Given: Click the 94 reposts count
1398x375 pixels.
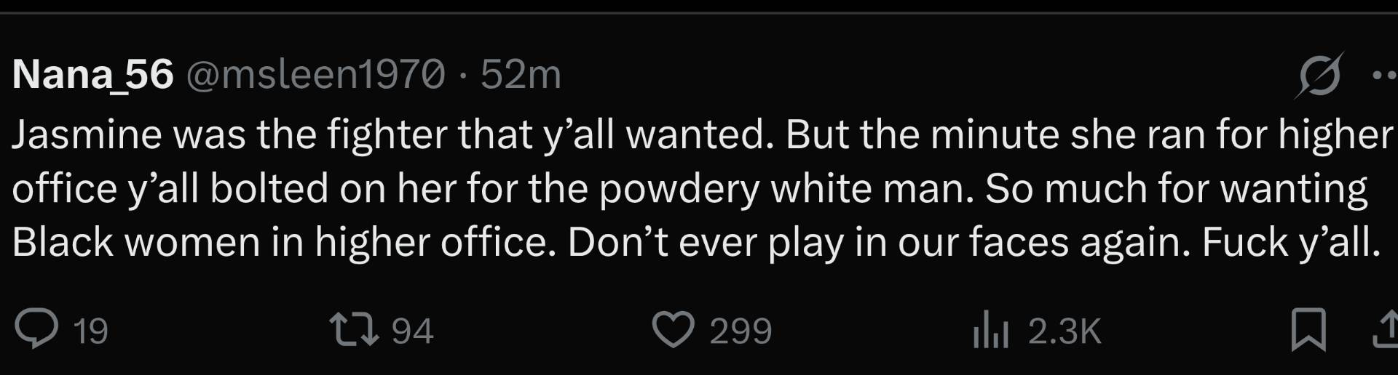Looking at the screenshot, I should [x=412, y=331].
